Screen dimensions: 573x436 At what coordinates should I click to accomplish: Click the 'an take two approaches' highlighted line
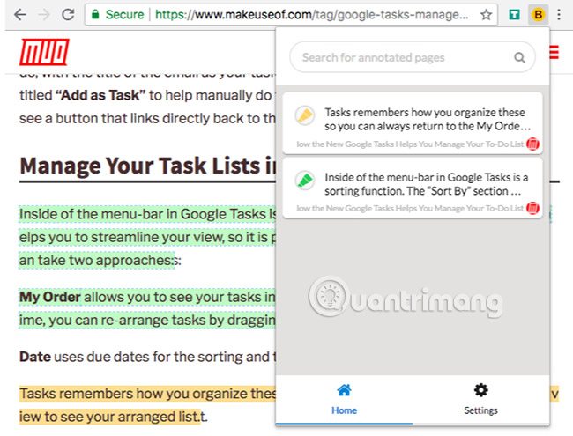[x=97, y=261]
